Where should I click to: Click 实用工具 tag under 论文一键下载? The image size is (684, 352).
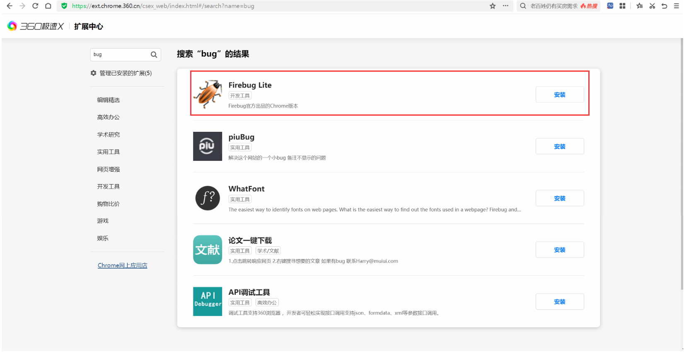(x=240, y=251)
